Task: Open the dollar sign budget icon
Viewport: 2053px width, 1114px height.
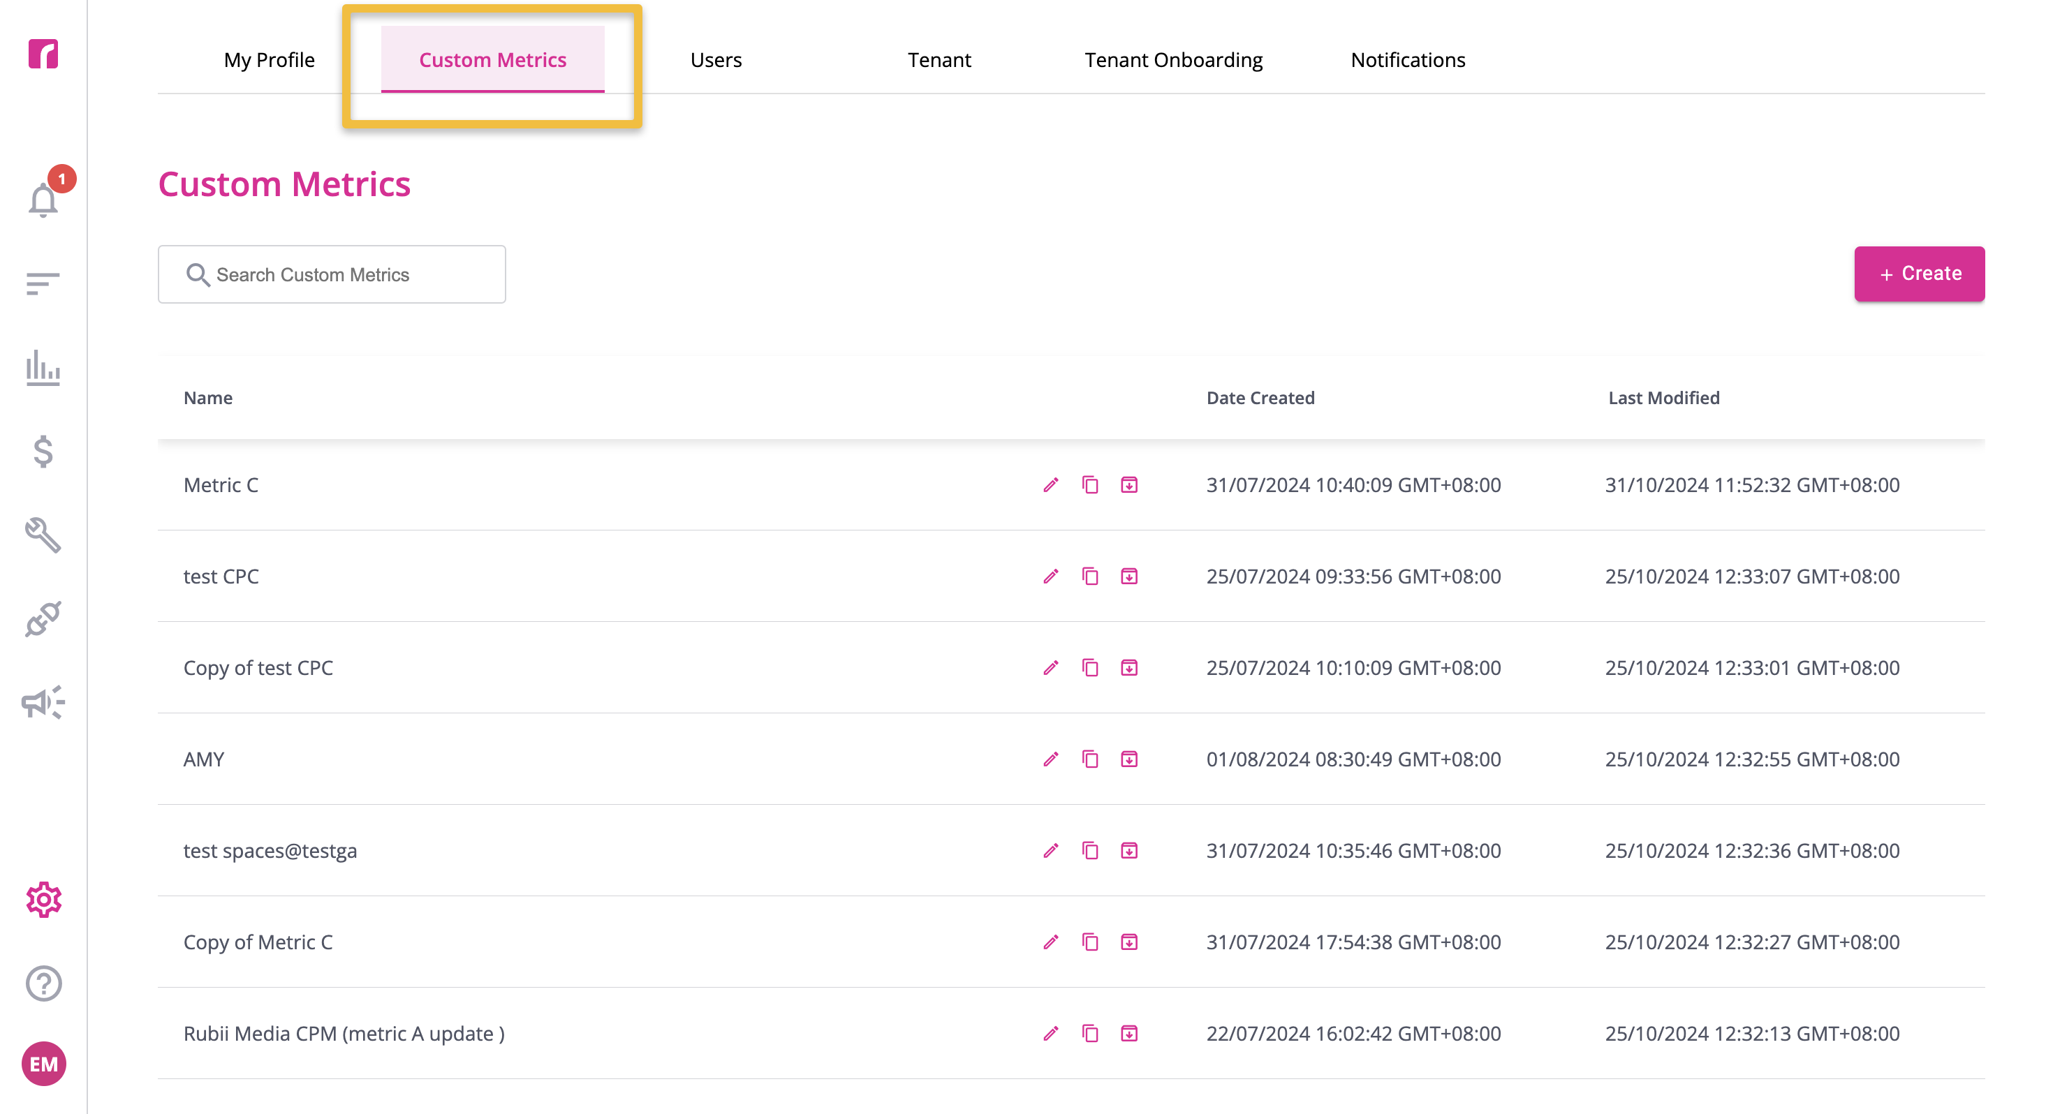Action: coord(43,452)
